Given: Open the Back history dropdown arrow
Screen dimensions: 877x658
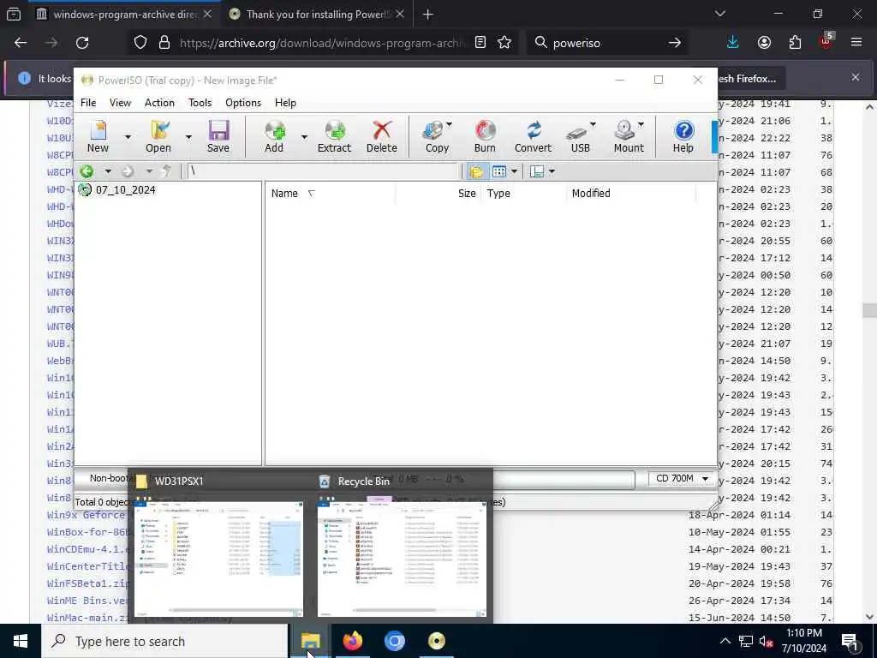Looking at the screenshot, I should (x=107, y=171).
